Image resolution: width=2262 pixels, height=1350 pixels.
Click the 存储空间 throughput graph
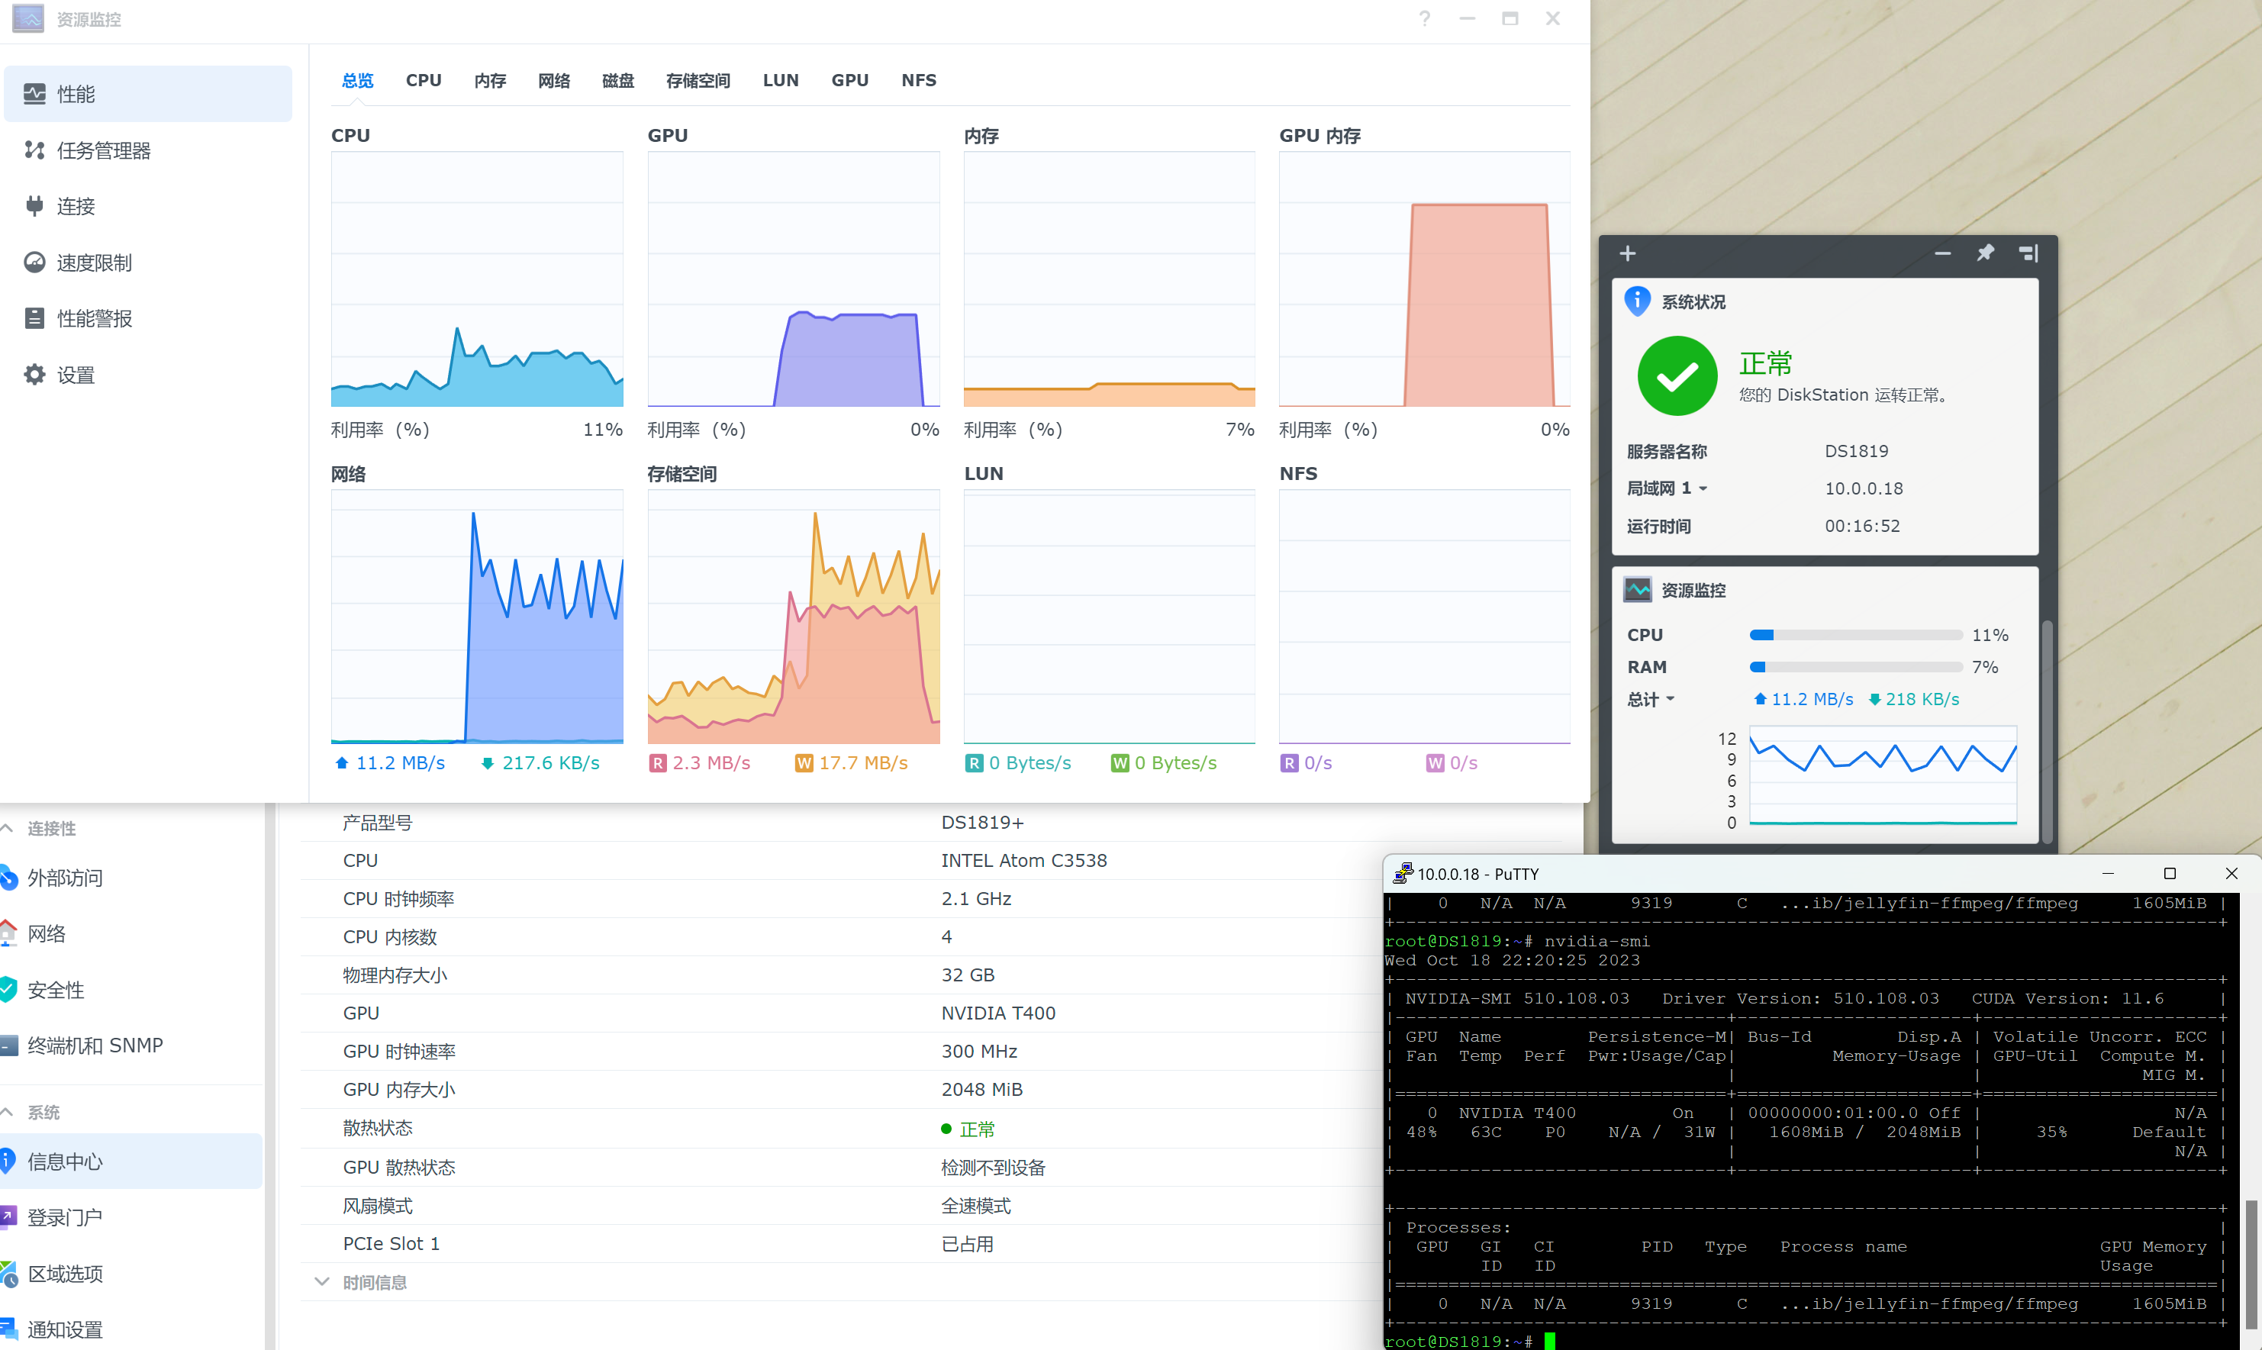pyautogui.click(x=793, y=617)
